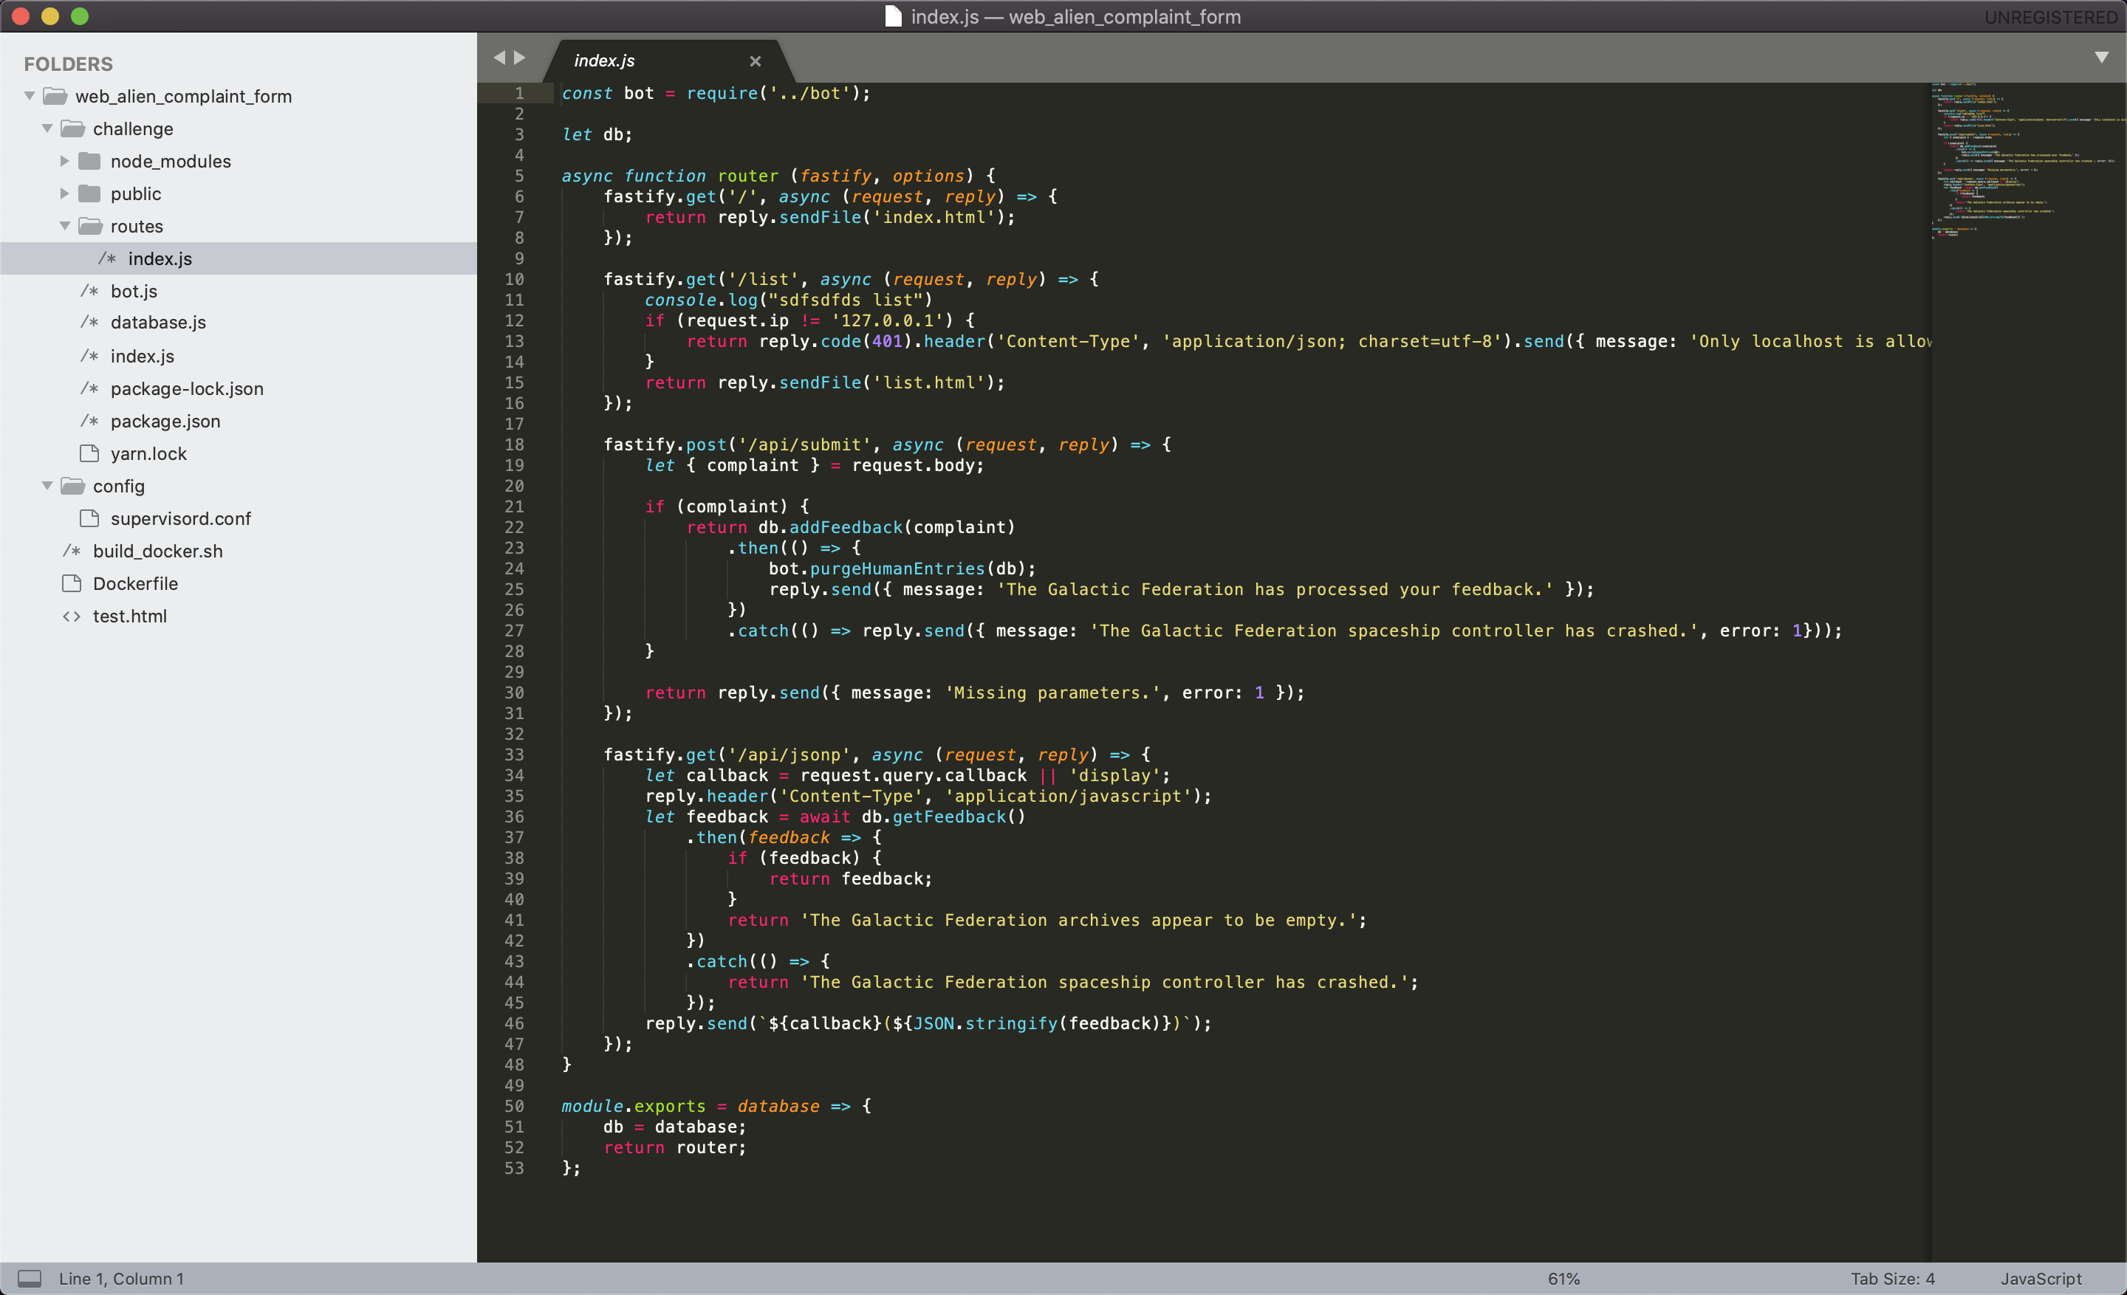
Task: Click the database.js code file icon
Action: point(89,322)
